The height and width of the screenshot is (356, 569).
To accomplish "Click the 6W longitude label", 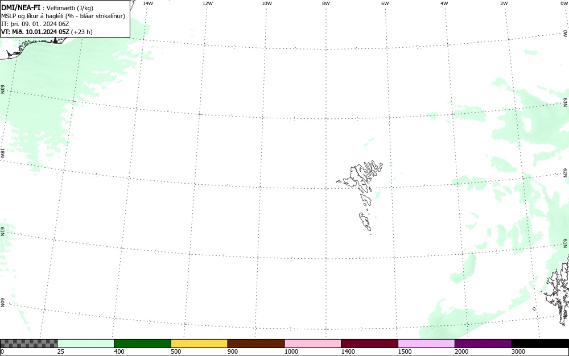I will [385, 3].
